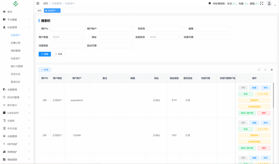279x164 pixels.
Task: Click the blue 搜索 button
Action: point(45,54)
